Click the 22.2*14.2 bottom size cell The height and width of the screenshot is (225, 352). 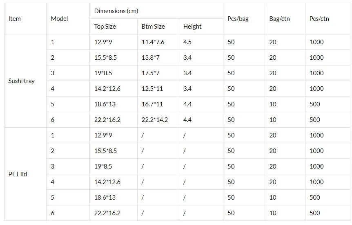click(155, 120)
